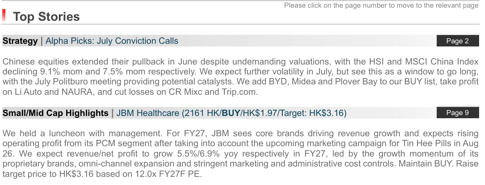The image size is (485, 185).
Task: Click the page number navigation hint text
Action: [x=381, y=5]
